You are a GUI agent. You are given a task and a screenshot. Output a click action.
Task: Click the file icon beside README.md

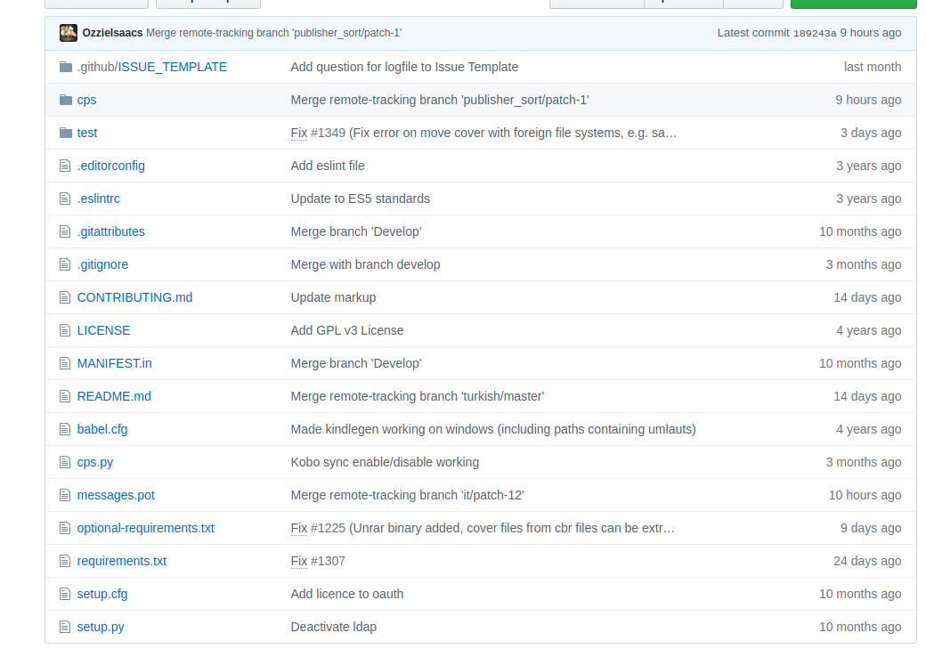coord(65,396)
